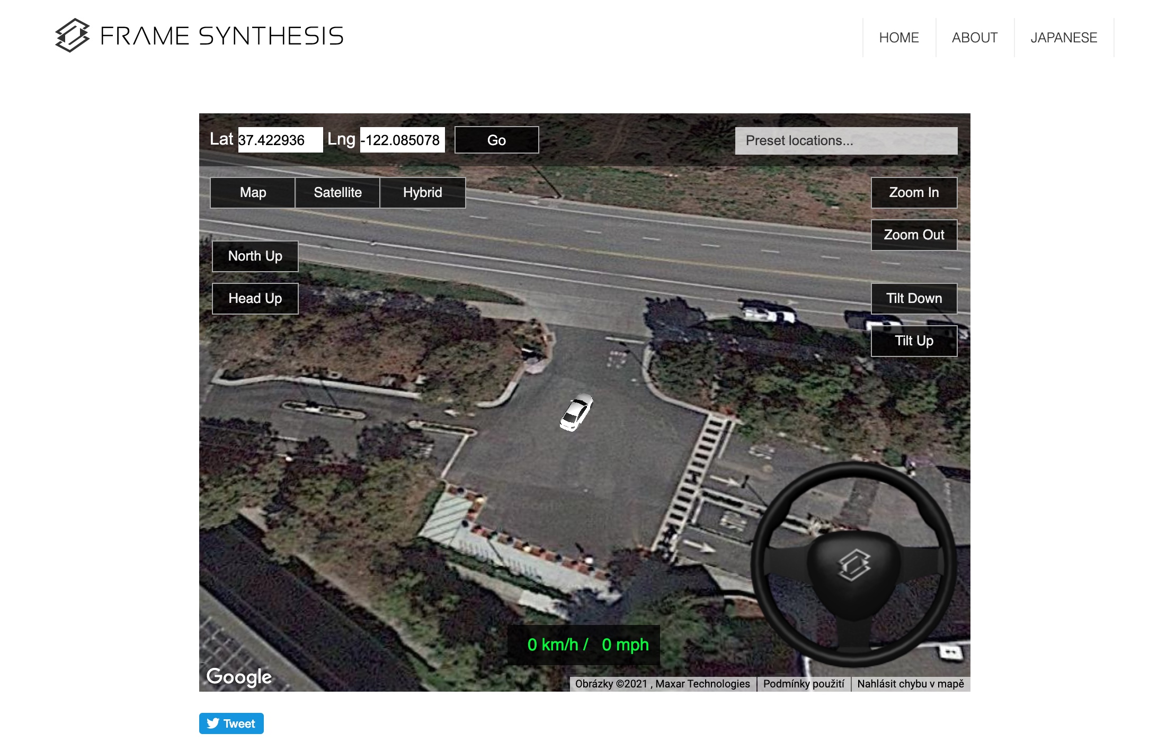Select North Up orientation mode
Screen dimensions: 1158x751
click(255, 256)
